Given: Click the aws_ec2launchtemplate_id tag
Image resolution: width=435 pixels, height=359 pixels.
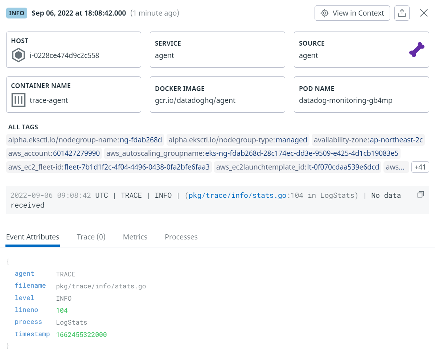Looking at the screenshot, I should pyautogui.click(x=297, y=167).
